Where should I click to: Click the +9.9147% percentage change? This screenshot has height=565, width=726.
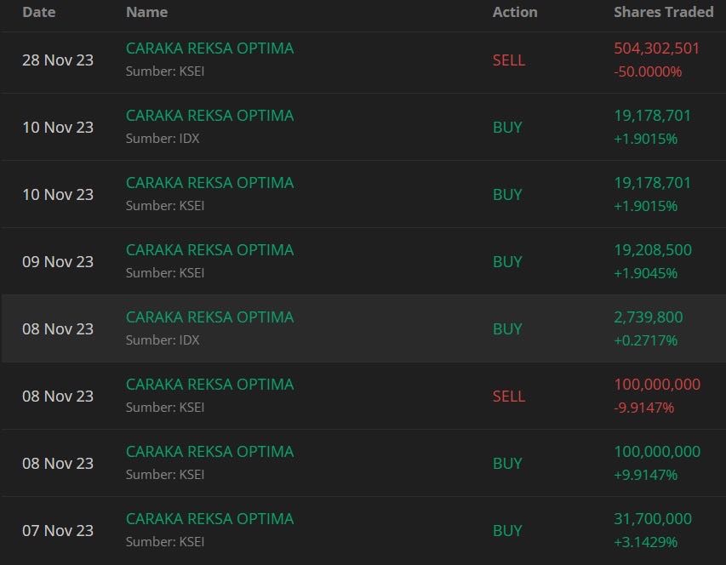645,476
